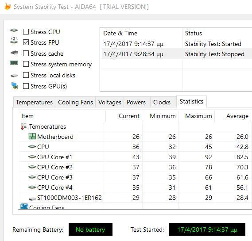Click CPU average temperature 42.8

[x=242, y=147]
